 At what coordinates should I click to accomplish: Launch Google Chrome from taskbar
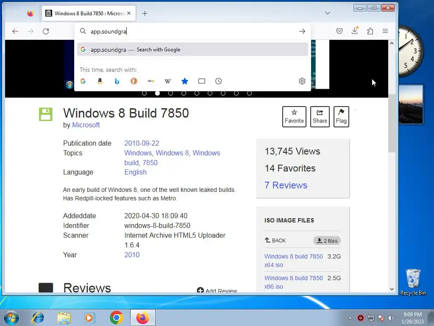116,318
